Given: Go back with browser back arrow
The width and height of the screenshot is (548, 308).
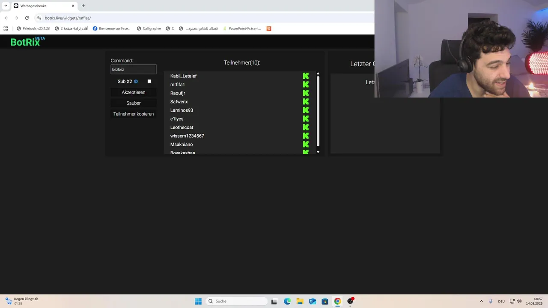Looking at the screenshot, I should (x=6, y=18).
